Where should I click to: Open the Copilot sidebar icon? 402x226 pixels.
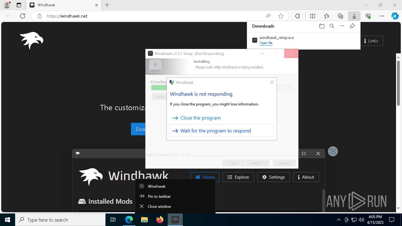pyautogui.click(x=395, y=16)
